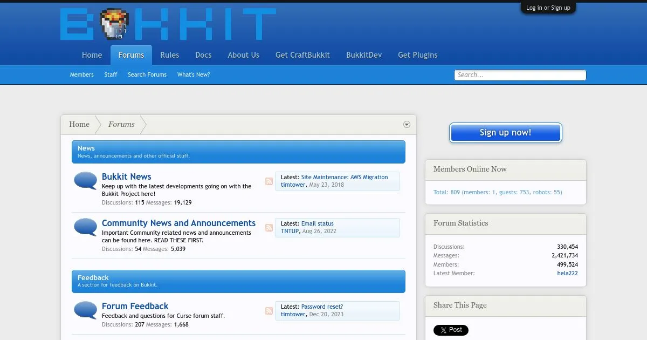Click the Bukkit bucket logo
The image size is (647, 340).
click(115, 24)
